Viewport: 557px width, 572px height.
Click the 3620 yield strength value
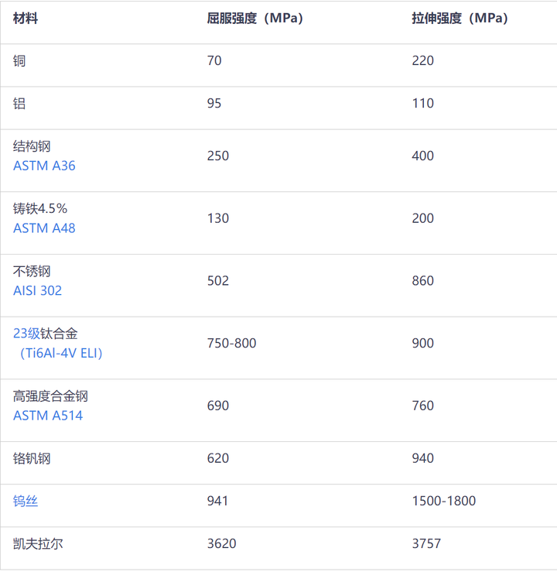221,544
